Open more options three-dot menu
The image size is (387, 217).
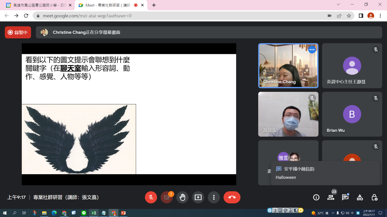point(214,197)
